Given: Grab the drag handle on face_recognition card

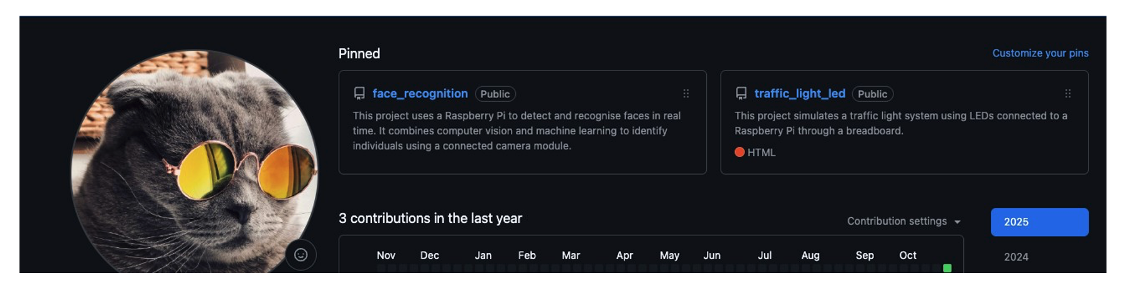Looking at the screenshot, I should click(686, 94).
